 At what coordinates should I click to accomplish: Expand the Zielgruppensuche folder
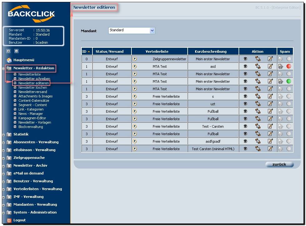point(3,158)
